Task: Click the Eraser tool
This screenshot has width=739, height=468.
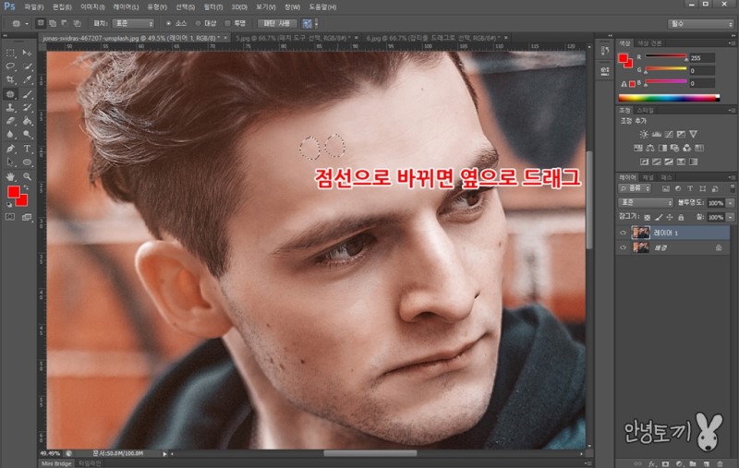Action: click(x=10, y=121)
